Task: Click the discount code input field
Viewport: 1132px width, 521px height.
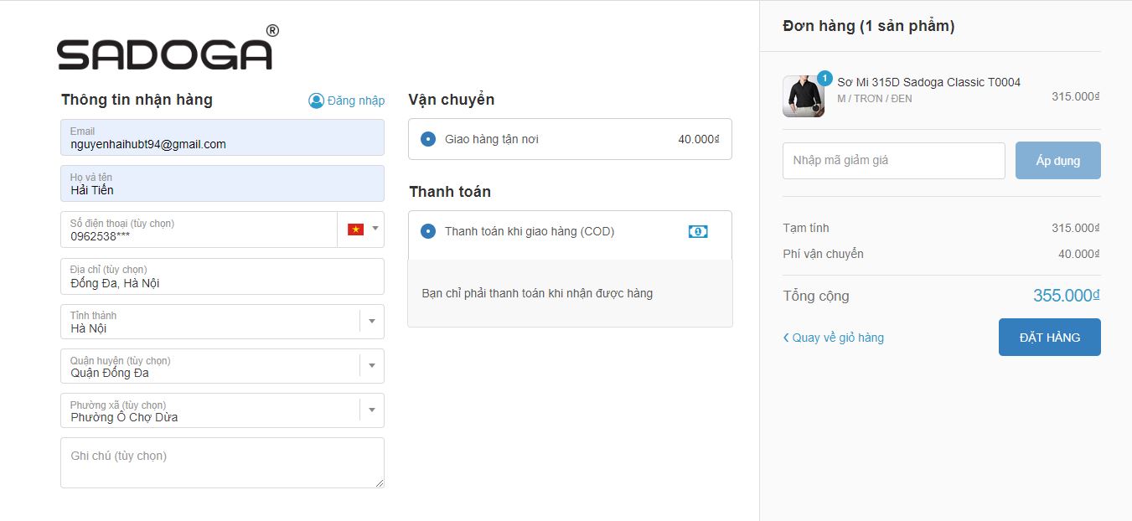Action: (893, 161)
